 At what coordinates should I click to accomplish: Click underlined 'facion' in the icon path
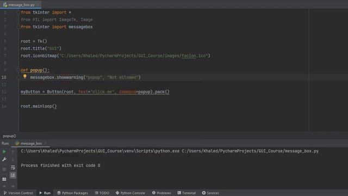tap(189, 56)
